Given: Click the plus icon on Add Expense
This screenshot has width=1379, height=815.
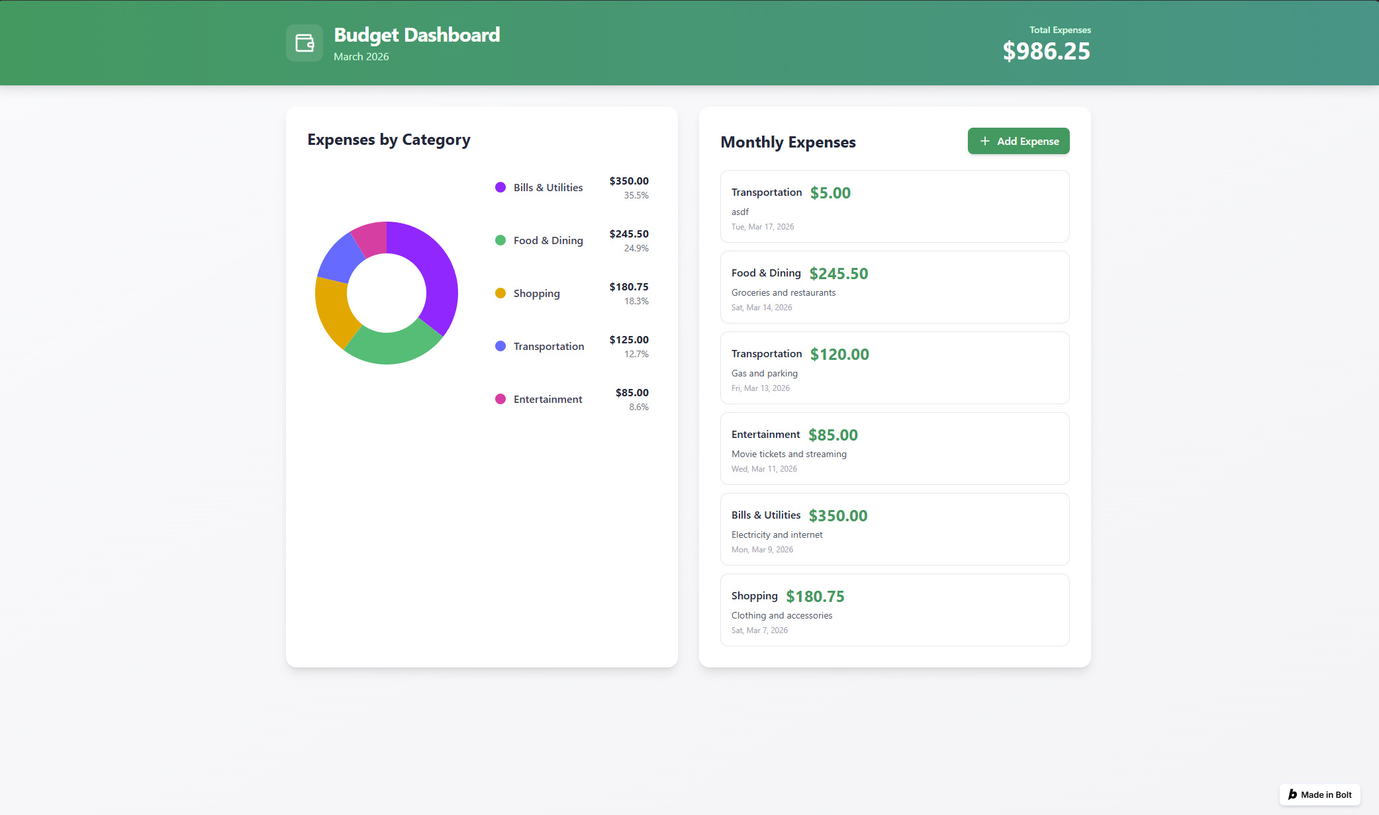Looking at the screenshot, I should pyautogui.click(x=984, y=141).
